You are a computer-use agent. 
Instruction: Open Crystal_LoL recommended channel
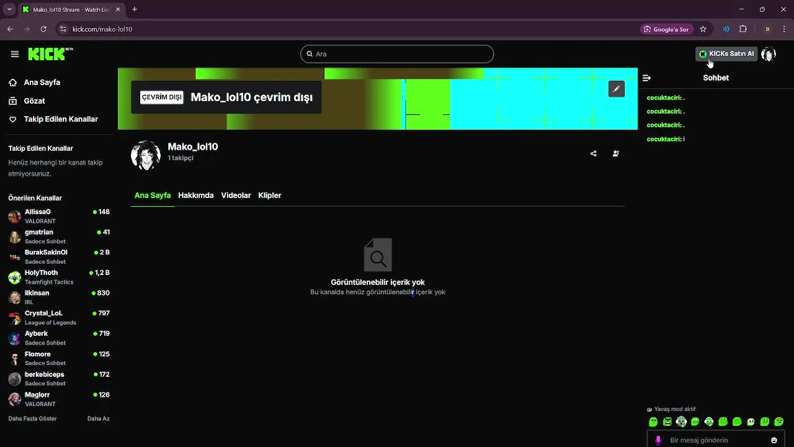pyautogui.click(x=58, y=318)
